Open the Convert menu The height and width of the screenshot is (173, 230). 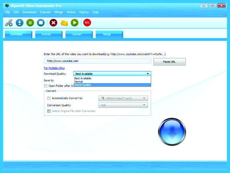point(45,12)
